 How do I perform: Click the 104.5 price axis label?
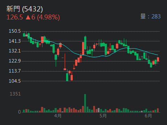(15, 81)
